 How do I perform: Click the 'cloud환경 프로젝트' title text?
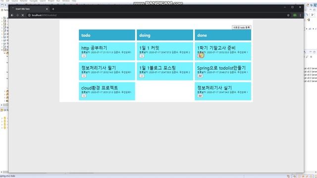(100, 88)
